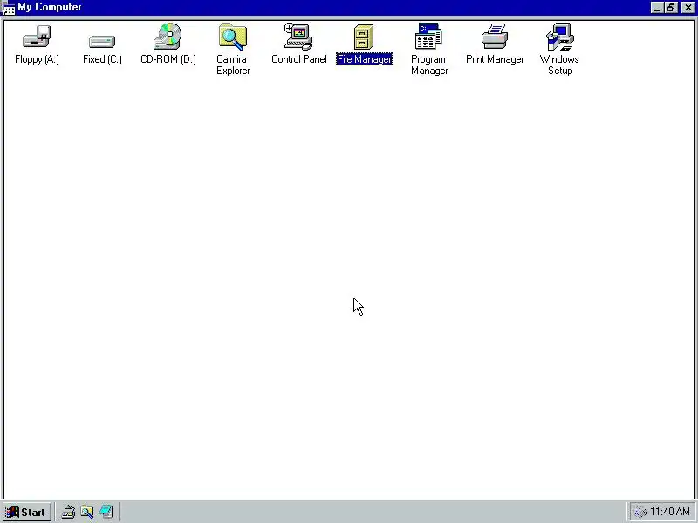Click the first taskbar quick-launch icon beside Start

[68, 512]
